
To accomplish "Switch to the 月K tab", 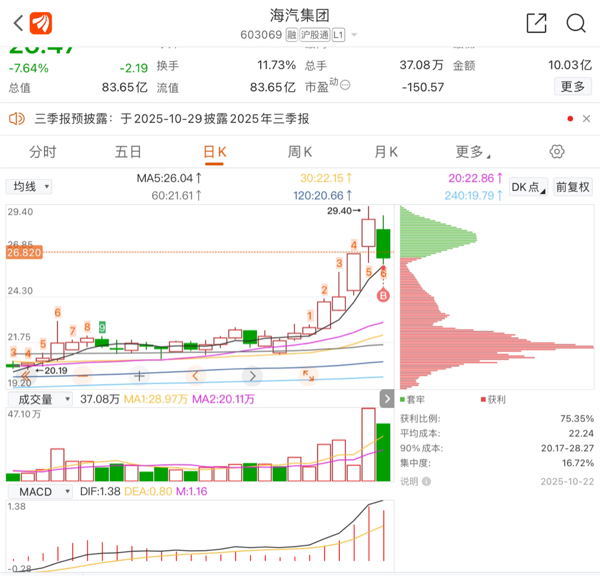I will click(386, 152).
